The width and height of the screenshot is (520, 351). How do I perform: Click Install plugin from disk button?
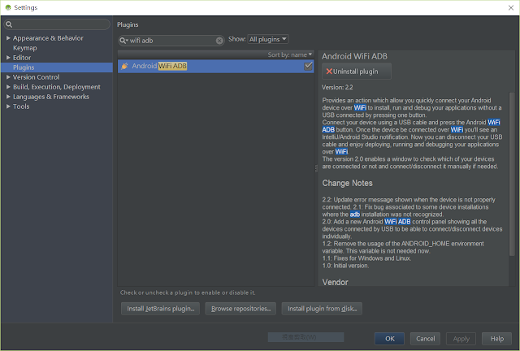pos(322,309)
